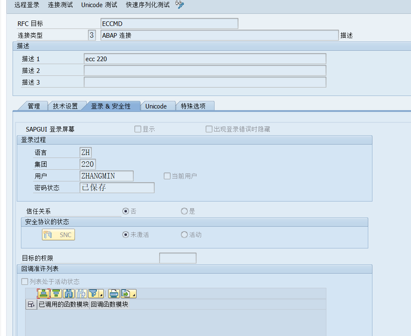
Task: Apply the filter icon in the callback toolbar
Action: [93, 294]
